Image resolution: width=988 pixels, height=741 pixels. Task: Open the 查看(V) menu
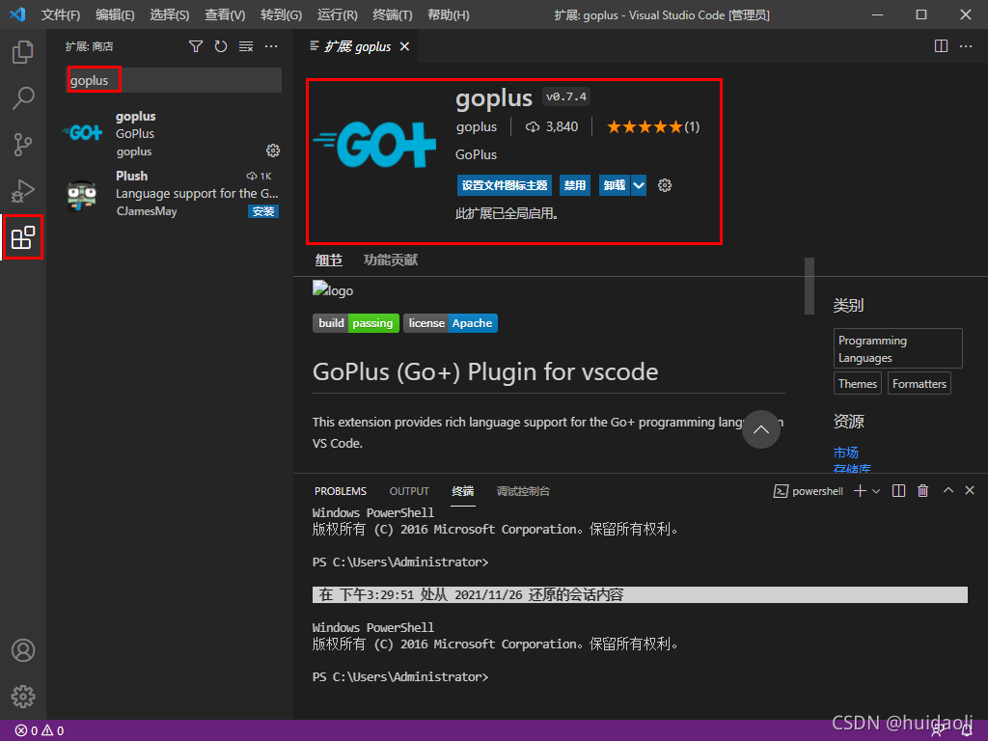(225, 14)
